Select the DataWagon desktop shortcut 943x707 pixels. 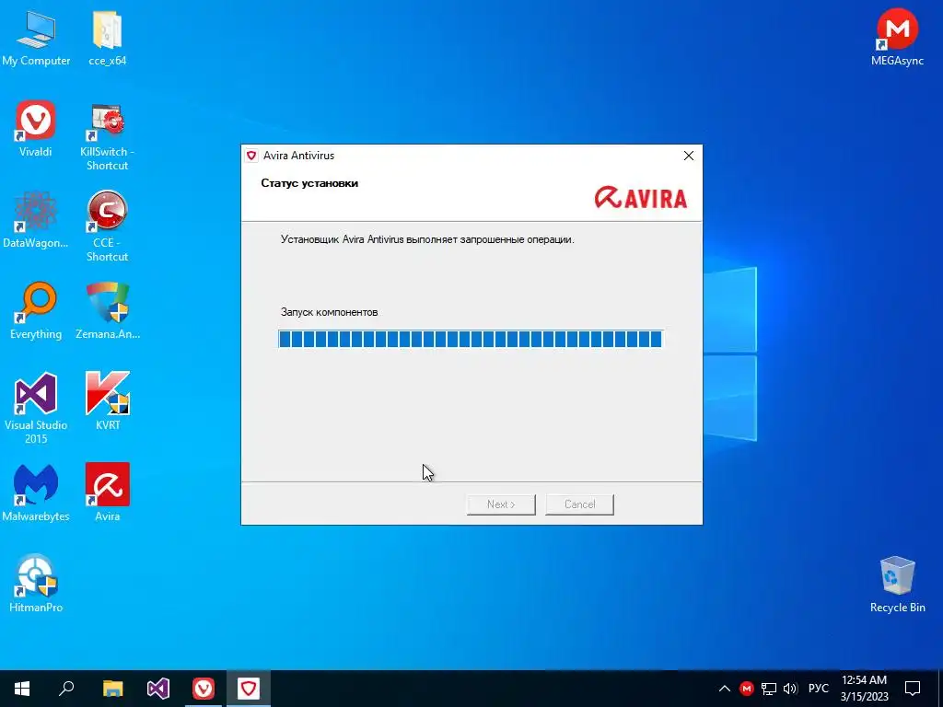coord(36,220)
